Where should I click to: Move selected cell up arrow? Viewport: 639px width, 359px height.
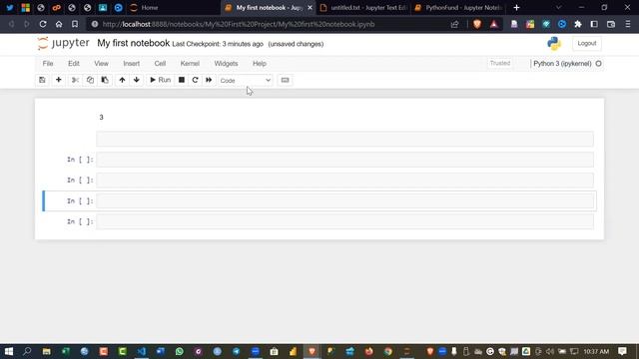point(122,80)
